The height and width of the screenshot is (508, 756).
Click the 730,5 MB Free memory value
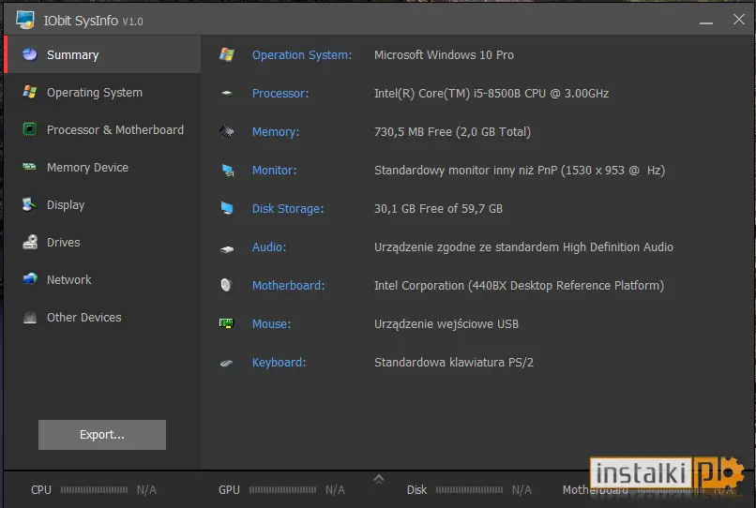point(452,131)
